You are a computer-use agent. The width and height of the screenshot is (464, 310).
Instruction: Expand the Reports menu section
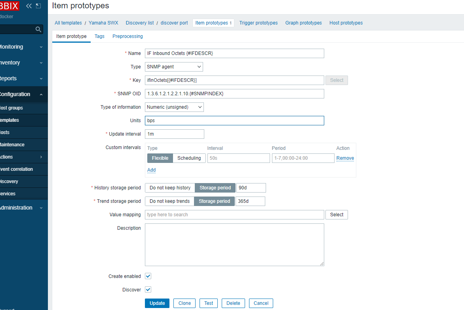(24, 78)
